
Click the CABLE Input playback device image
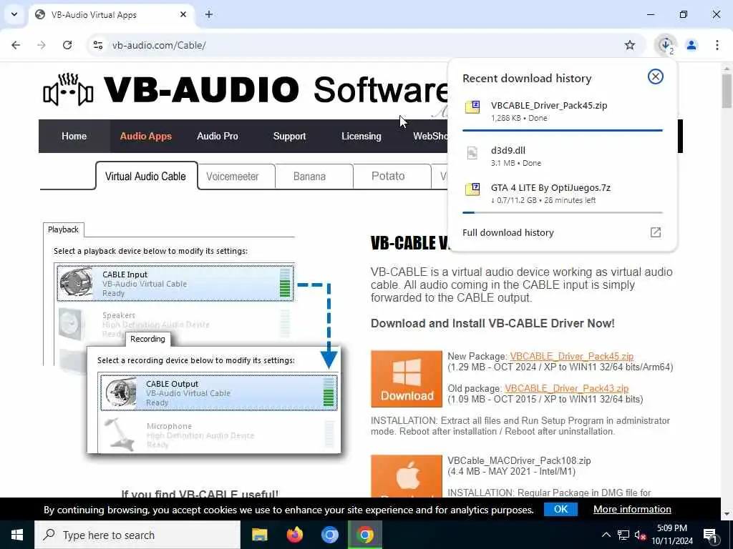tap(76, 282)
